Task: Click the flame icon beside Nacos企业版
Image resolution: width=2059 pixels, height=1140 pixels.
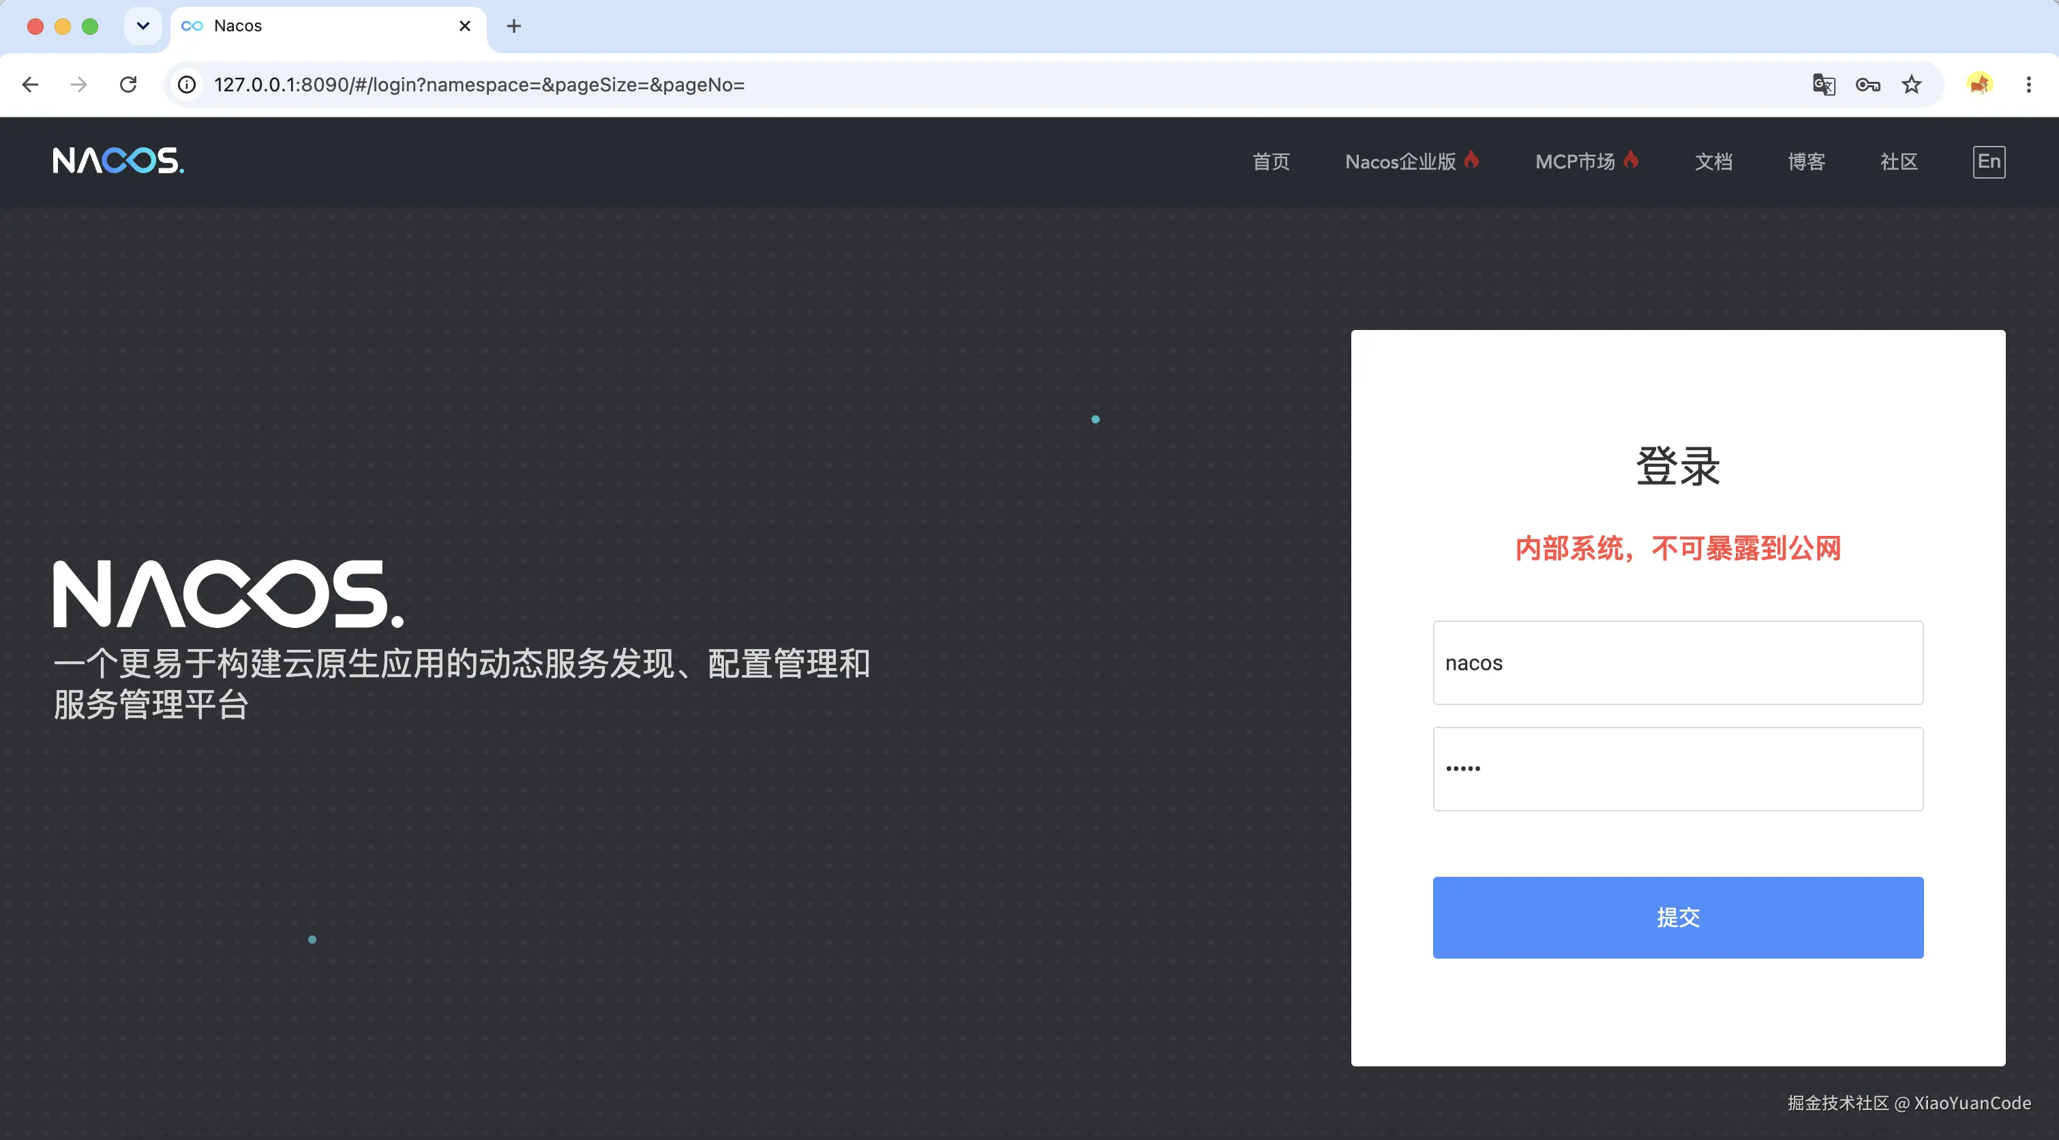Action: coord(1471,160)
